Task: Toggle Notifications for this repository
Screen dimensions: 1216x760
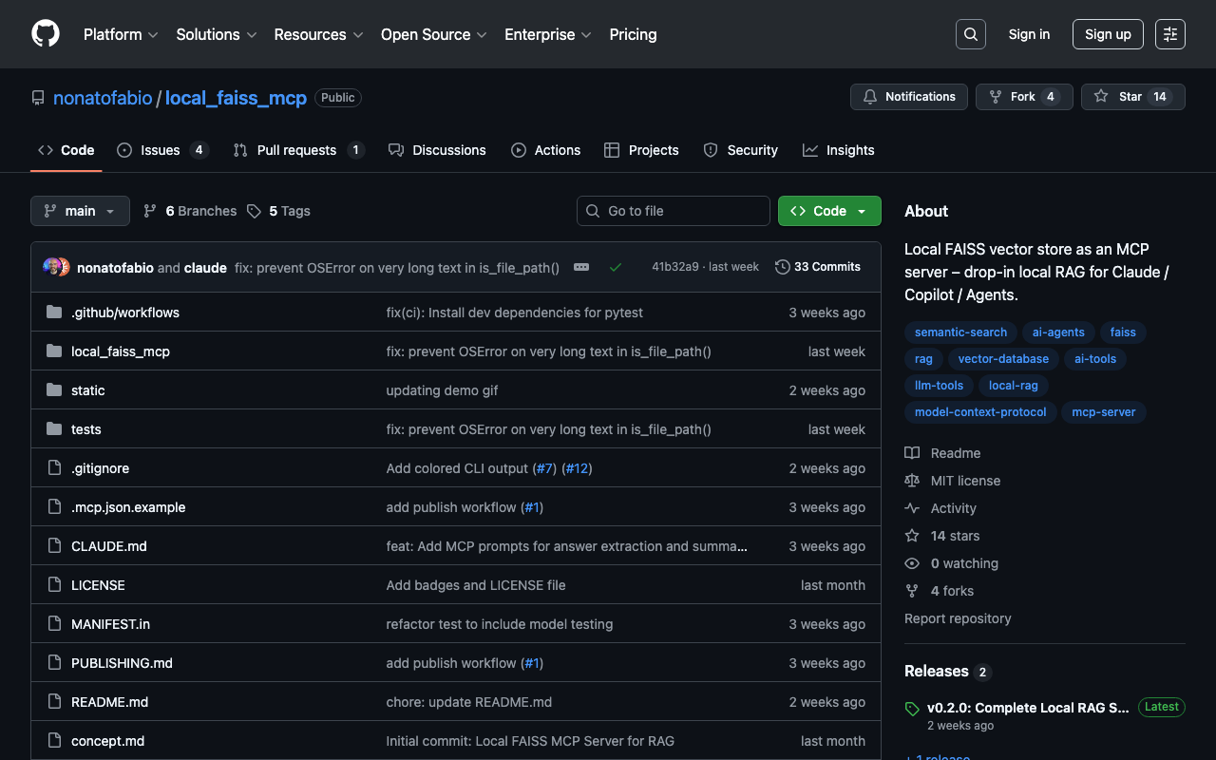Action: click(x=909, y=97)
